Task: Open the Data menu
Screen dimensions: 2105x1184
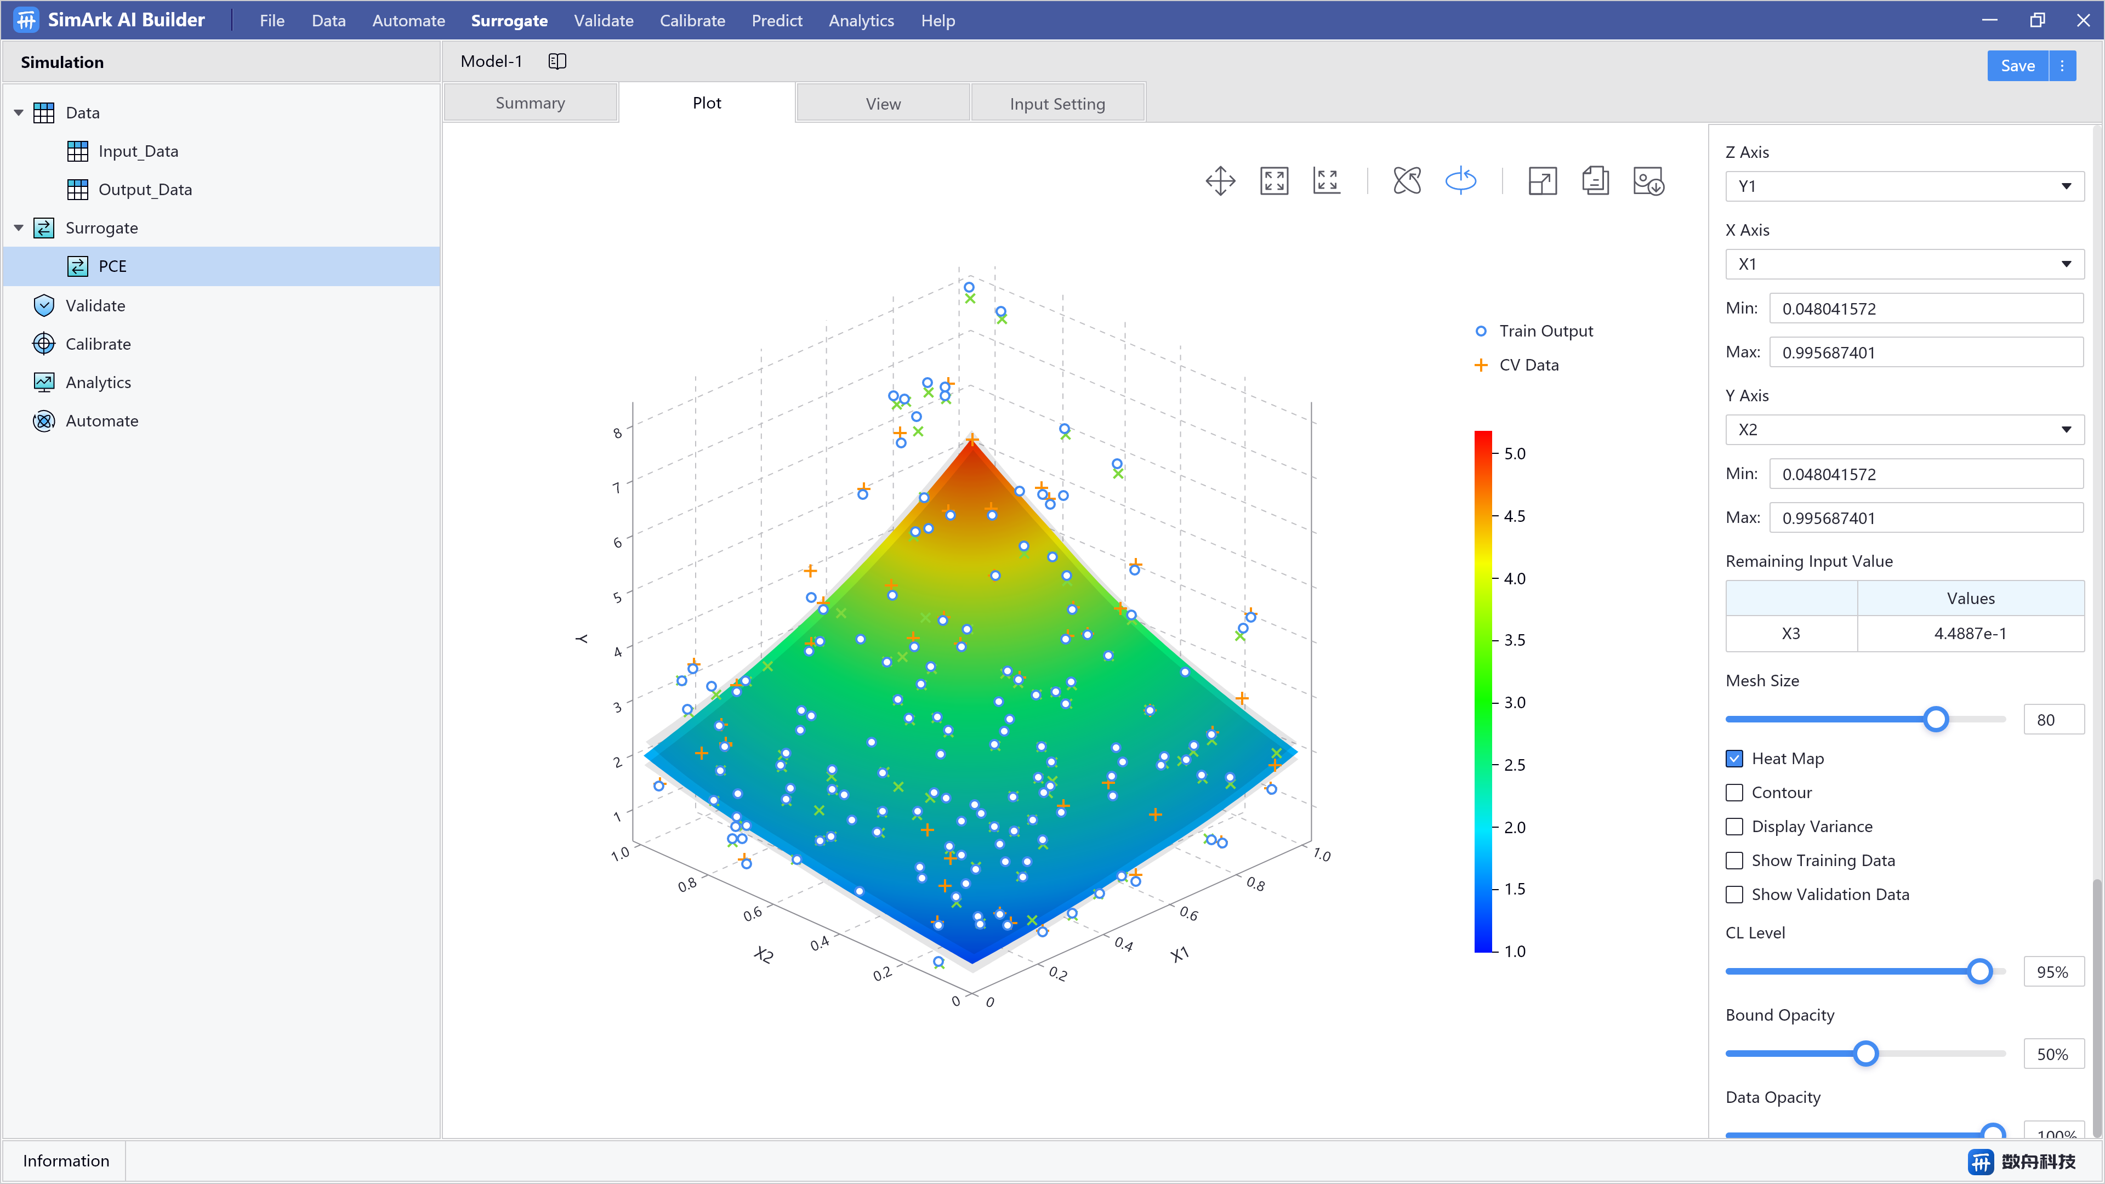Action: click(328, 20)
